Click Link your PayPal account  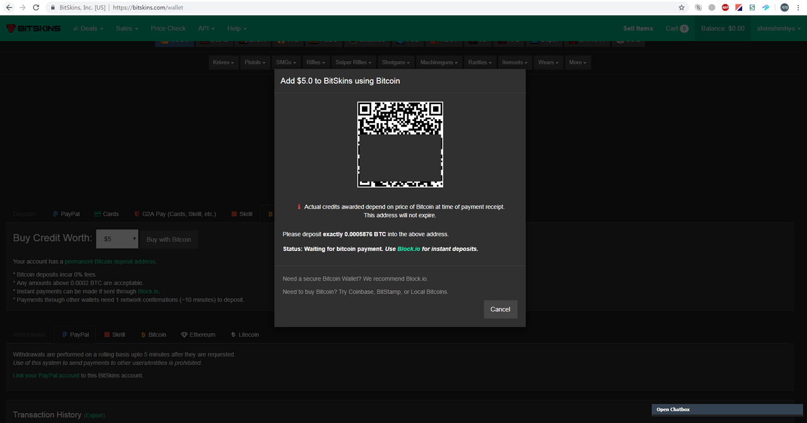click(46, 376)
